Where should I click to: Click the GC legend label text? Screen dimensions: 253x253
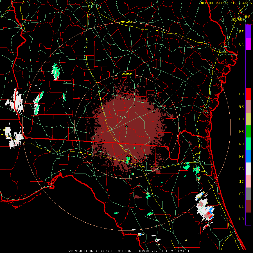coord(241,194)
